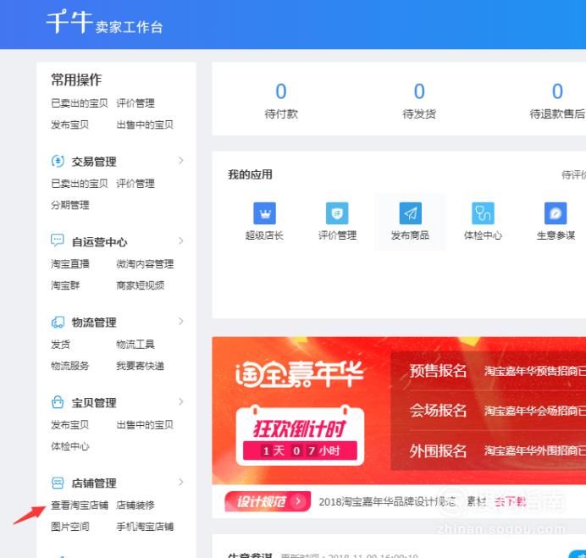Select 外围报名 in the 淘宝嘉年华 banner

click(x=438, y=450)
